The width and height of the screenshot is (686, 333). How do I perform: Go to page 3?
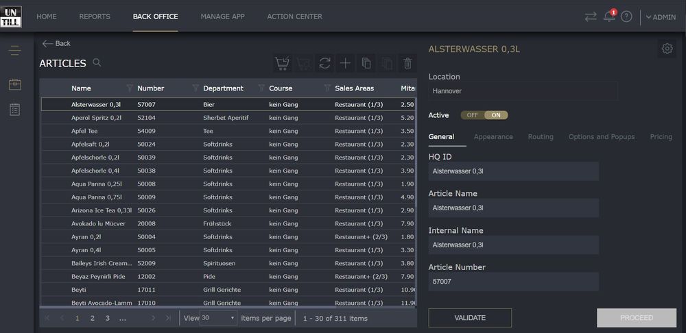107,318
